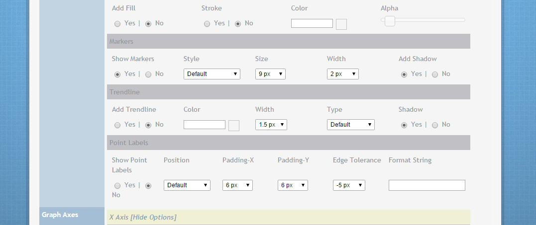Viewport: 536px width, 225px height.
Task: Click the fill Color text field
Action: (x=312, y=23)
